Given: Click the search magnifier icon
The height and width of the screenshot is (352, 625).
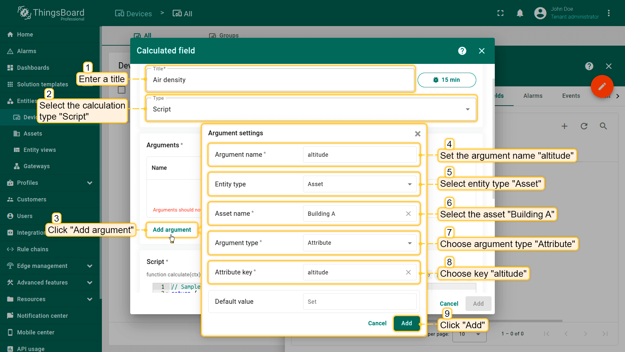Looking at the screenshot, I should coord(603,126).
